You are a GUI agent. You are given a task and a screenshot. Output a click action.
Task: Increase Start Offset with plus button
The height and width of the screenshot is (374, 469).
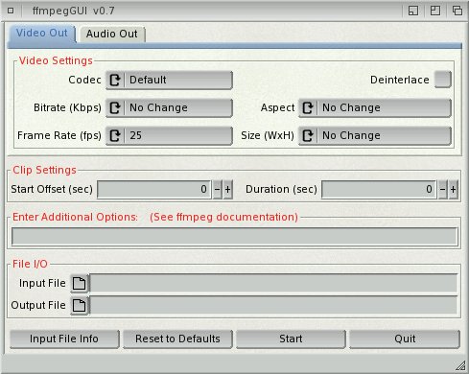tap(227, 190)
